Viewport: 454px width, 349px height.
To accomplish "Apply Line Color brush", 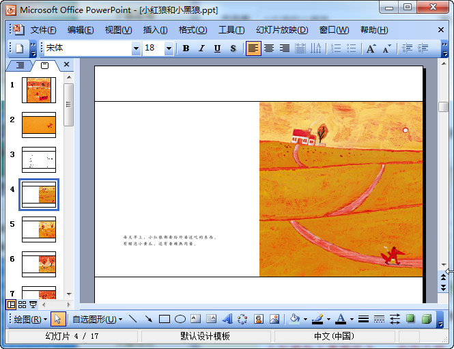I will pyautogui.click(x=318, y=319).
